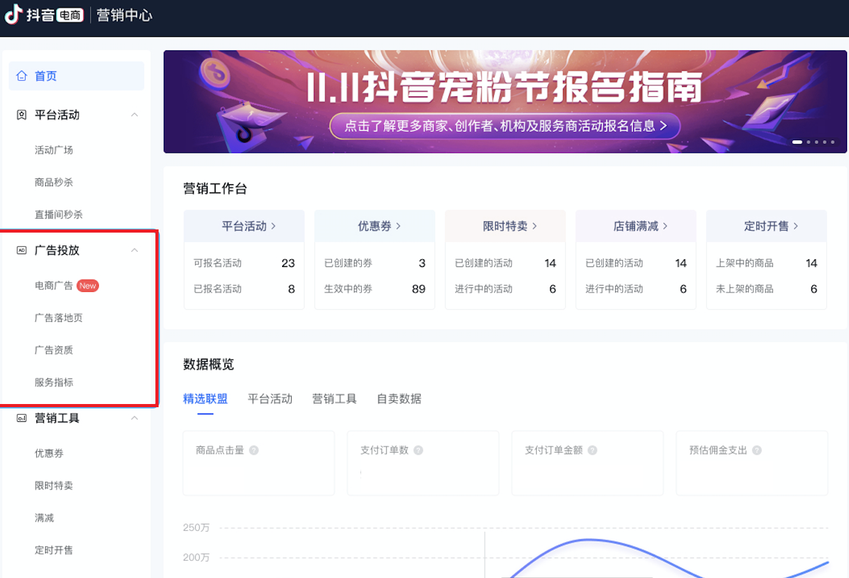Click the home icon beside 首页
Viewport: 849px width, 578px height.
pyautogui.click(x=22, y=76)
